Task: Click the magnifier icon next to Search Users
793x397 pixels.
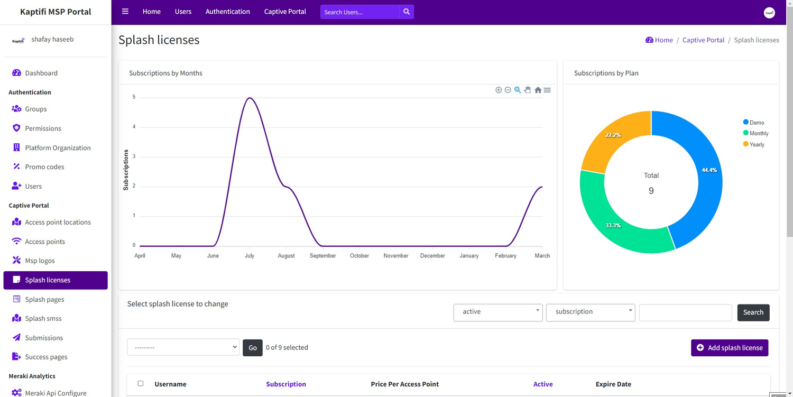Action: pos(406,11)
